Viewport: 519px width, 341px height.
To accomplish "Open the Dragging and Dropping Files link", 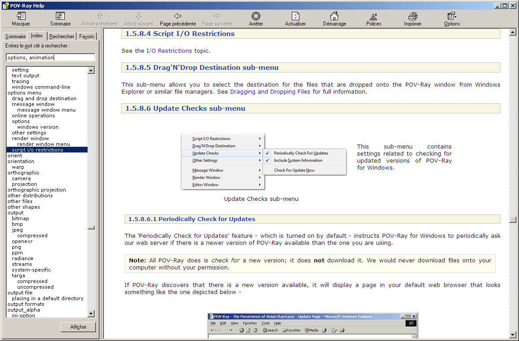I will click(270, 92).
